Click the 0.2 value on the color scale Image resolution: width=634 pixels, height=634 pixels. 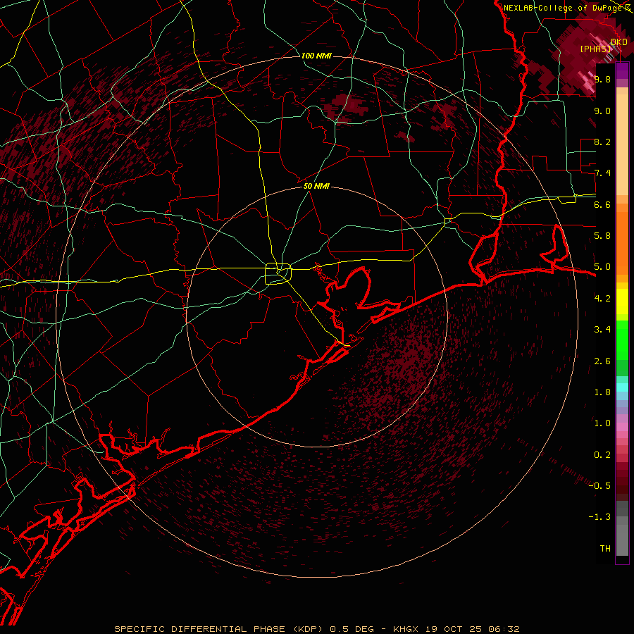pos(602,455)
